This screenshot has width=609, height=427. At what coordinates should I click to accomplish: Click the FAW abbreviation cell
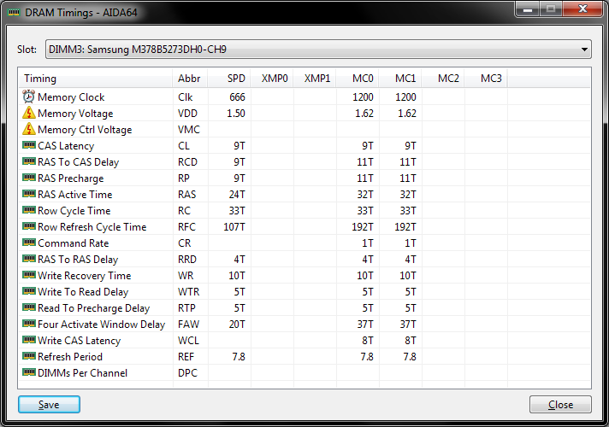tap(189, 325)
